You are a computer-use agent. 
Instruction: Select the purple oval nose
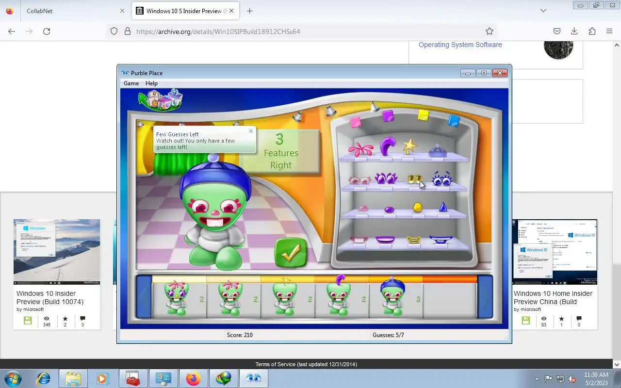389,210
